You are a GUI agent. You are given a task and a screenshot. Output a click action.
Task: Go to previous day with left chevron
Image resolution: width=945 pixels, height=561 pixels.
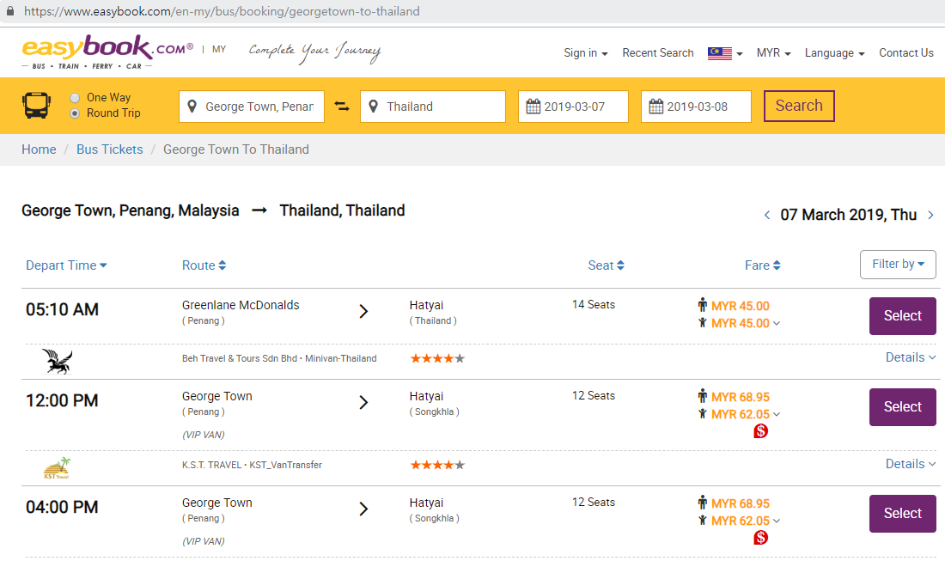point(766,215)
